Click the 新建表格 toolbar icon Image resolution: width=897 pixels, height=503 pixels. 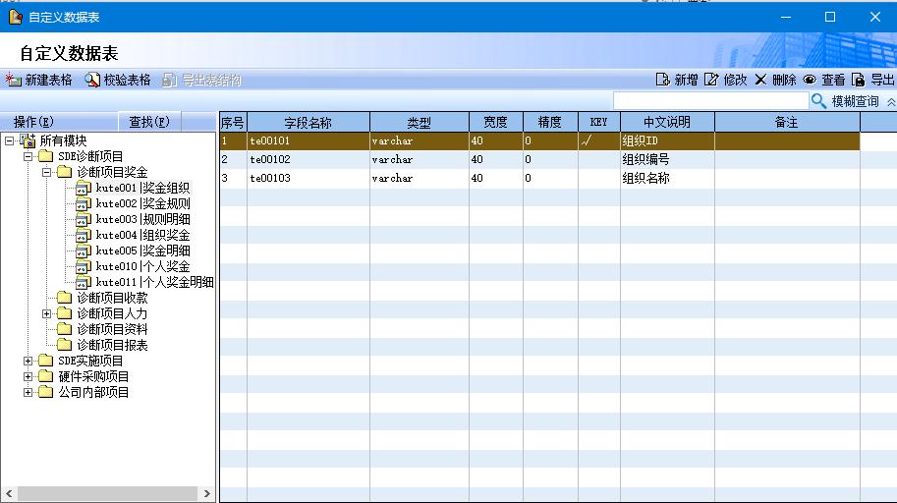click(14, 80)
